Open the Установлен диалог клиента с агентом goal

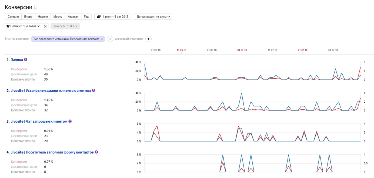[51, 91]
